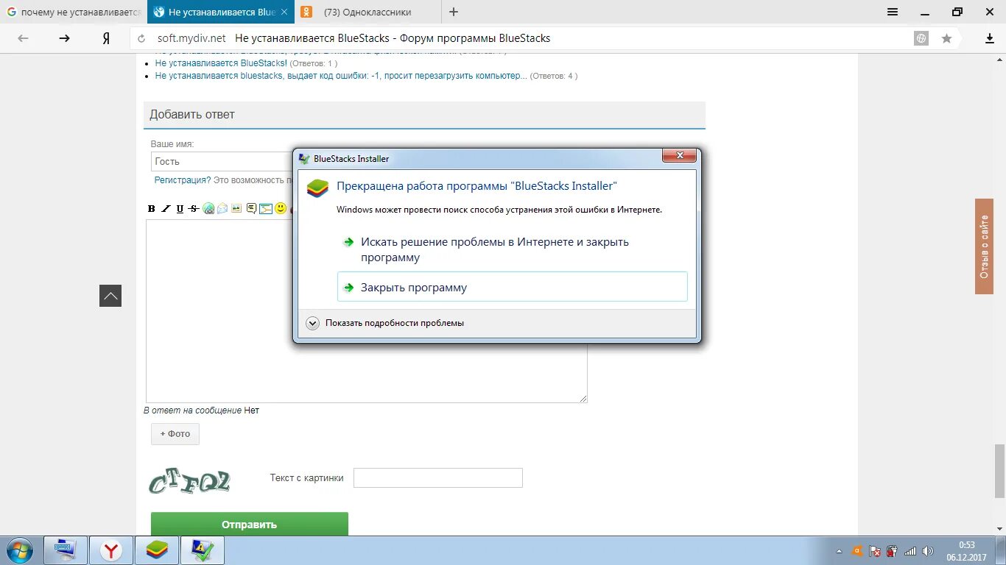Close the active BlueStacks forum tab
Image resolution: width=1006 pixels, height=565 pixels.
coord(284,12)
